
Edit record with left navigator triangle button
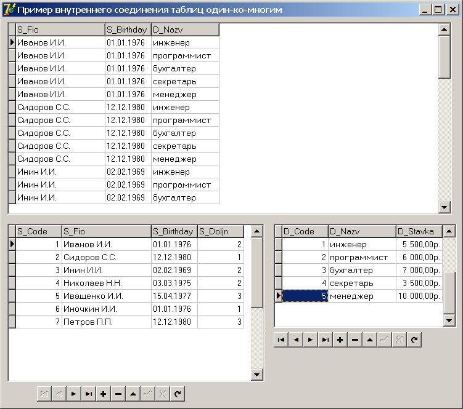(133, 394)
